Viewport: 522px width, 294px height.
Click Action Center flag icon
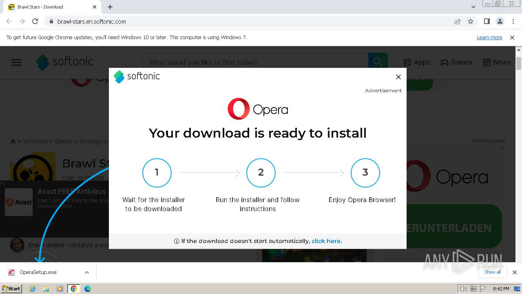482,289
